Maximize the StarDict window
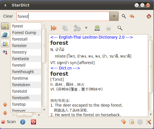 (x=142, y=5)
